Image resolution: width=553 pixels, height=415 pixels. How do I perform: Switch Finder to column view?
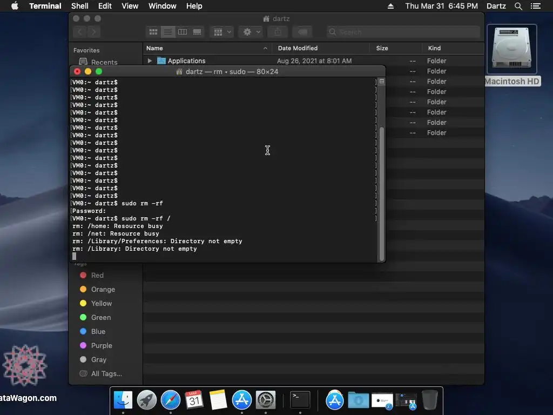click(183, 32)
